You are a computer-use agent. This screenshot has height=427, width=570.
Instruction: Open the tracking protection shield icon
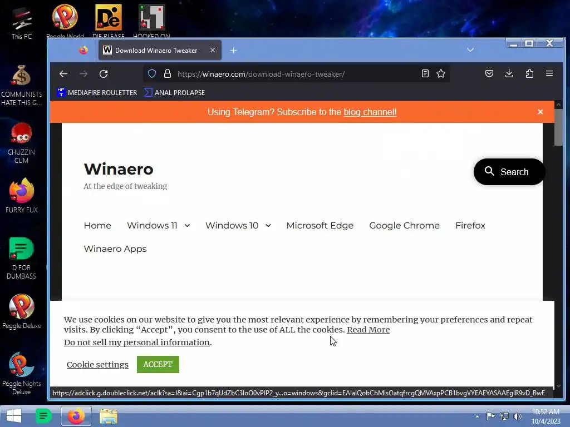[152, 74]
